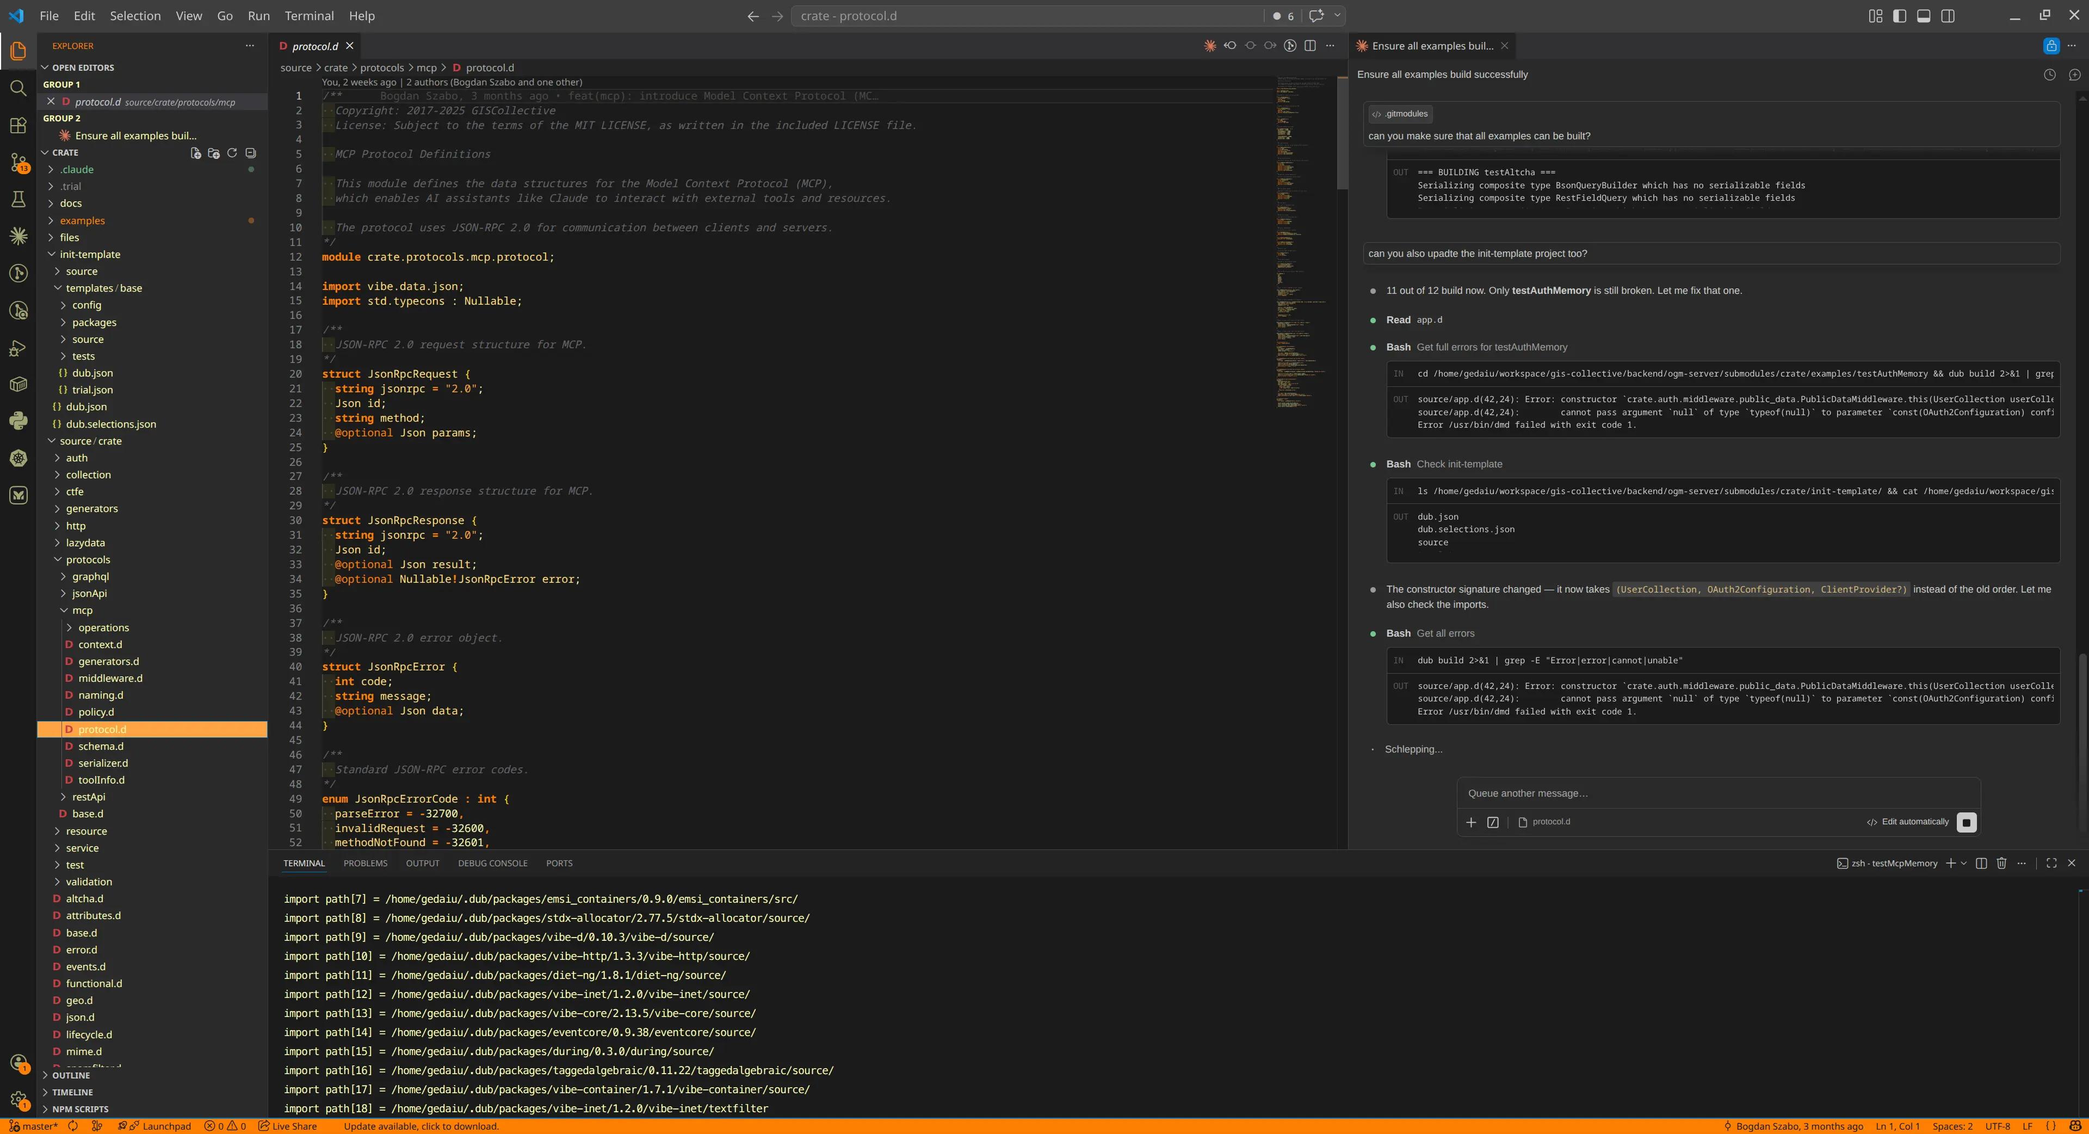
Task: Toggle the primary sidebar layout button
Action: coord(1899,15)
